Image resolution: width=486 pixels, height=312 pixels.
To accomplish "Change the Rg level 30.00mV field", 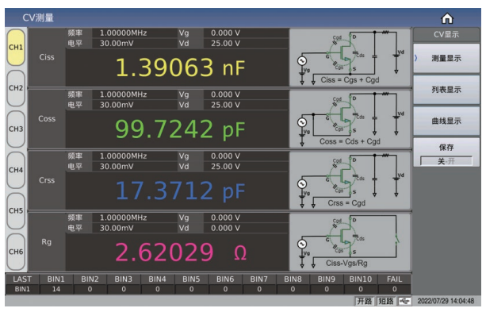I will coord(134,228).
